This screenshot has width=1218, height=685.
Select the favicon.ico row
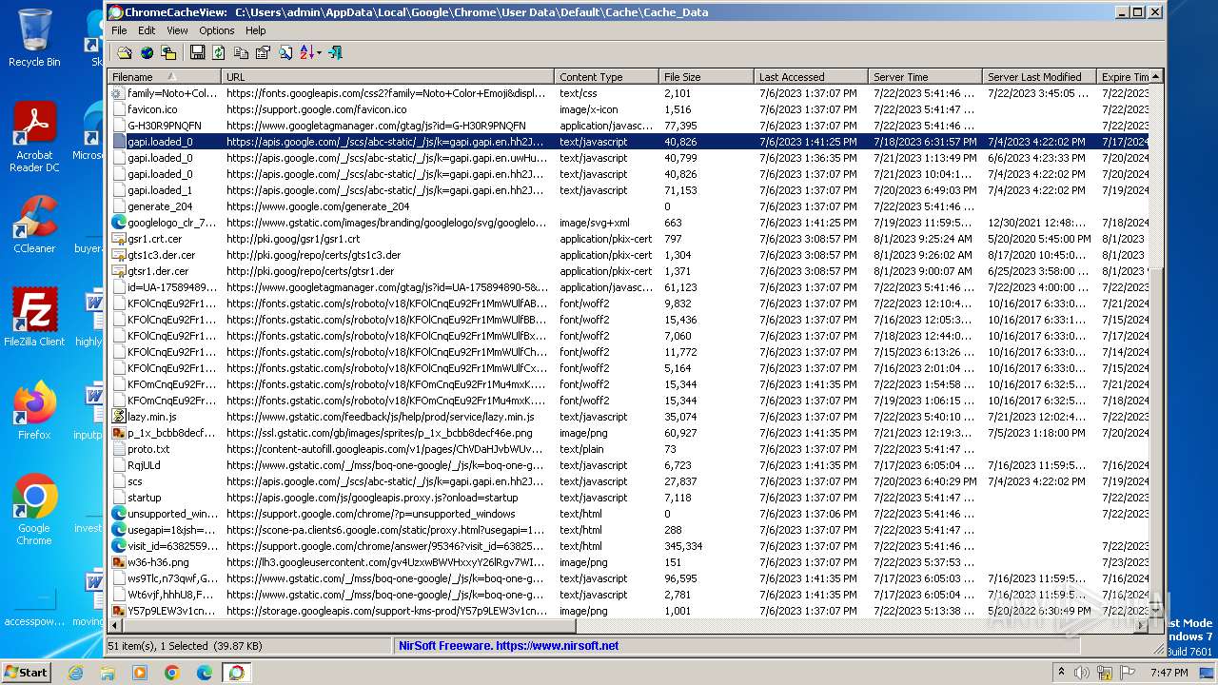[628, 109]
